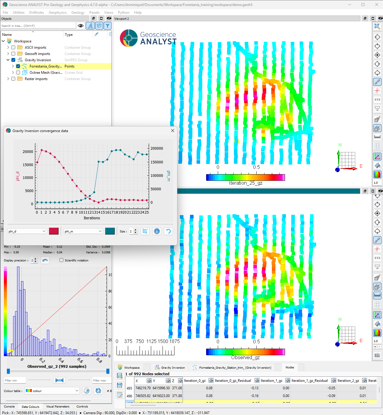
Task: Click the zoom-to-extents magnifier icon in Viewport 2
Action: pos(377,27)
